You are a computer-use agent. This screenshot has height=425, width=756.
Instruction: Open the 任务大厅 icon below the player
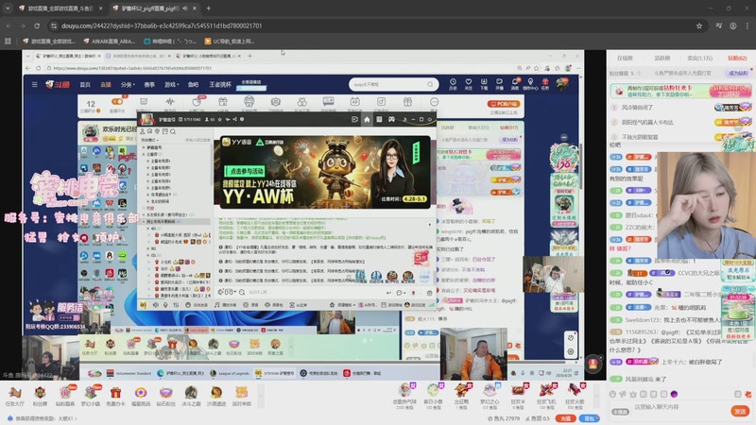click(x=14, y=397)
